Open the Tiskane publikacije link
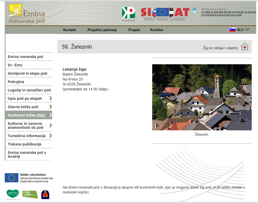This screenshot has width=258, height=203. tap(25, 144)
